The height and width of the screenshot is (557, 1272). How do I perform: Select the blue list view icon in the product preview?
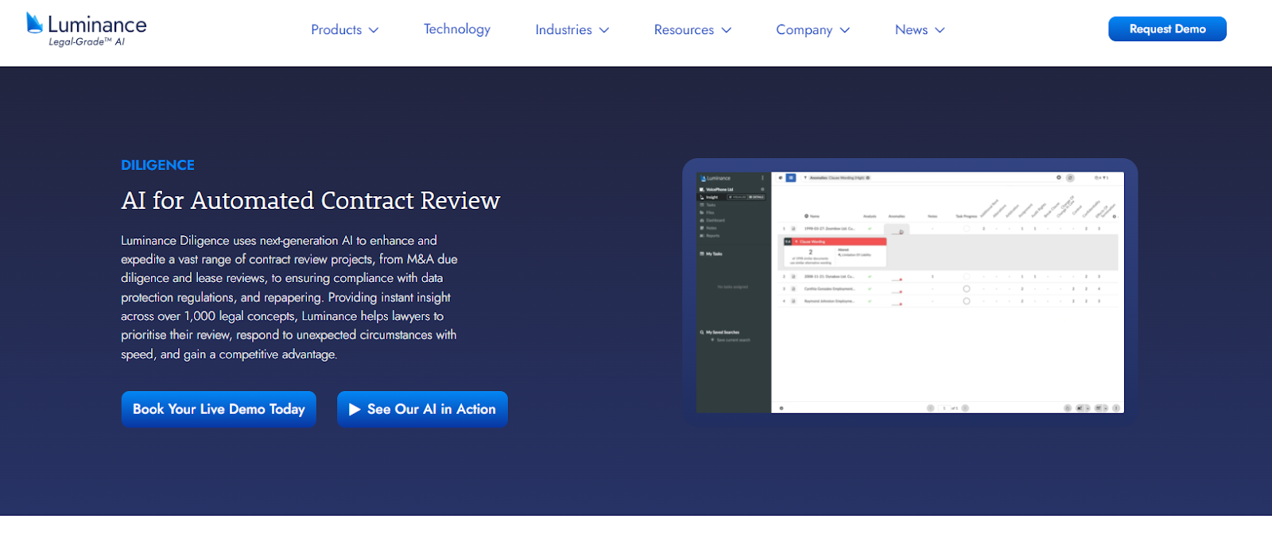coord(791,178)
